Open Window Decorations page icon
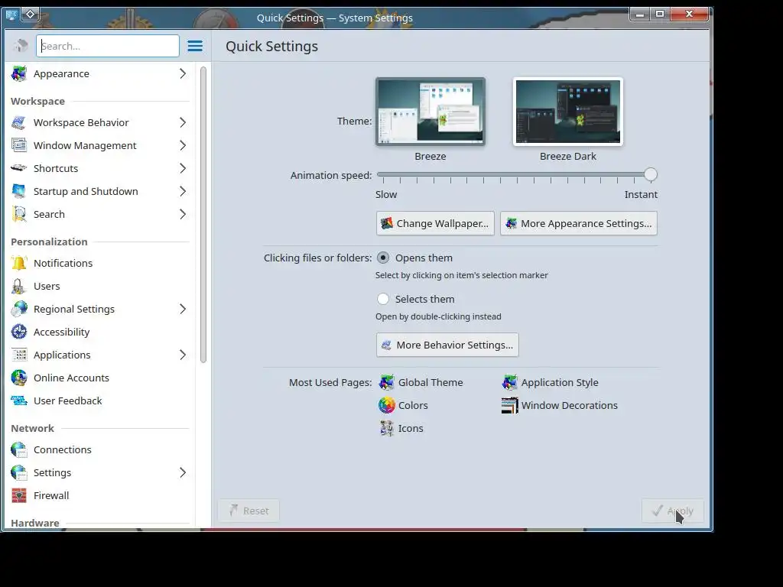The width and height of the screenshot is (783, 587). pyautogui.click(x=509, y=405)
